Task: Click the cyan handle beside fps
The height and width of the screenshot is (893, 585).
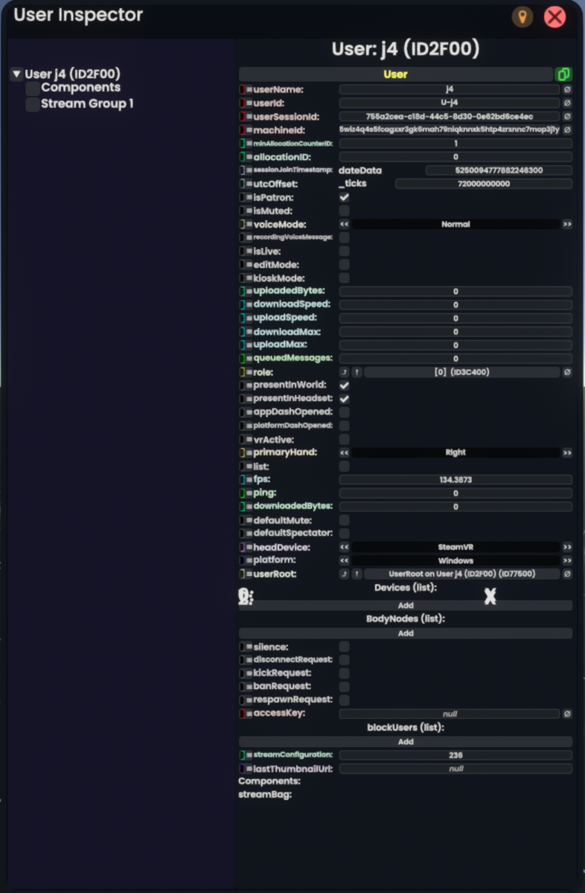Action: 242,480
